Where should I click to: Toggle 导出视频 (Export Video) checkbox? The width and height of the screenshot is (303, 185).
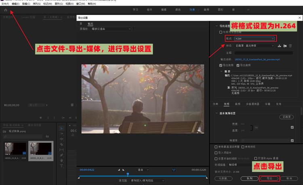pos(221,65)
